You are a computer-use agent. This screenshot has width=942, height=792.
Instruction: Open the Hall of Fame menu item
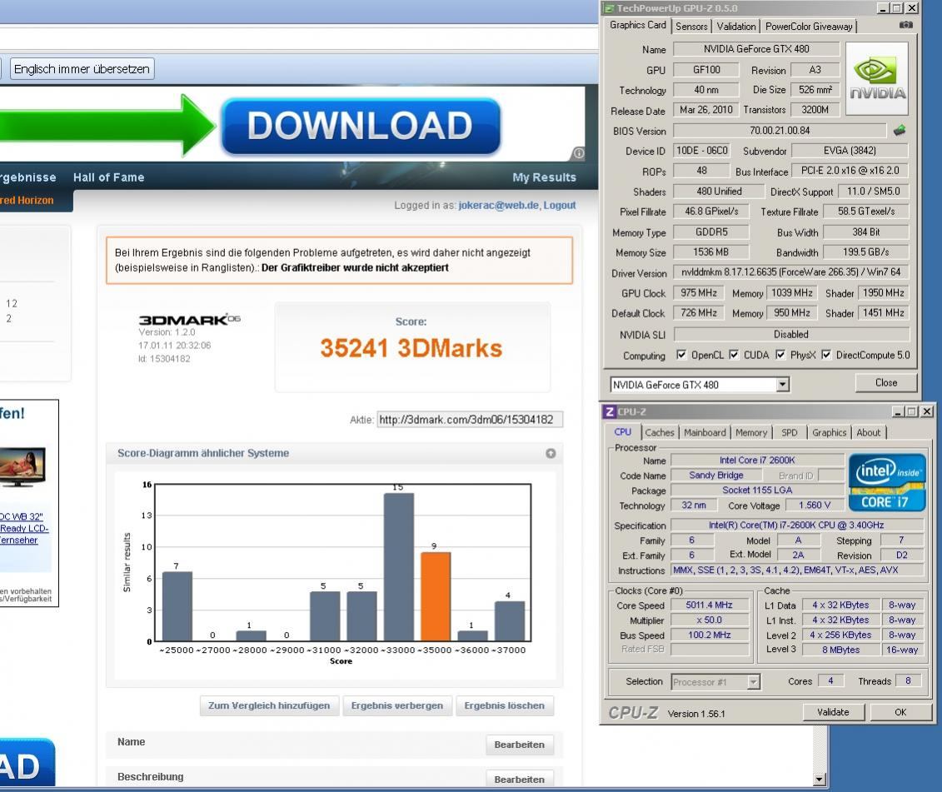(109, 177)
